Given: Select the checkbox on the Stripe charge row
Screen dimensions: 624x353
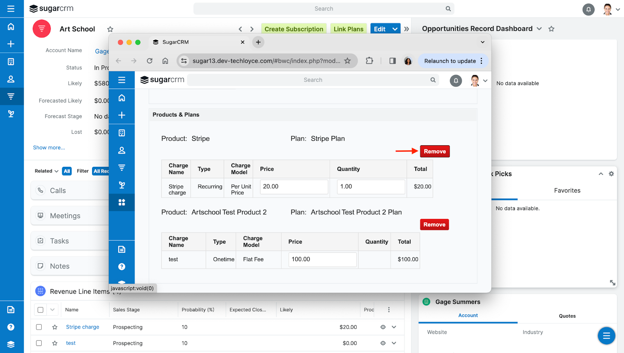Looking at the screenshot, I should [39, 327].
